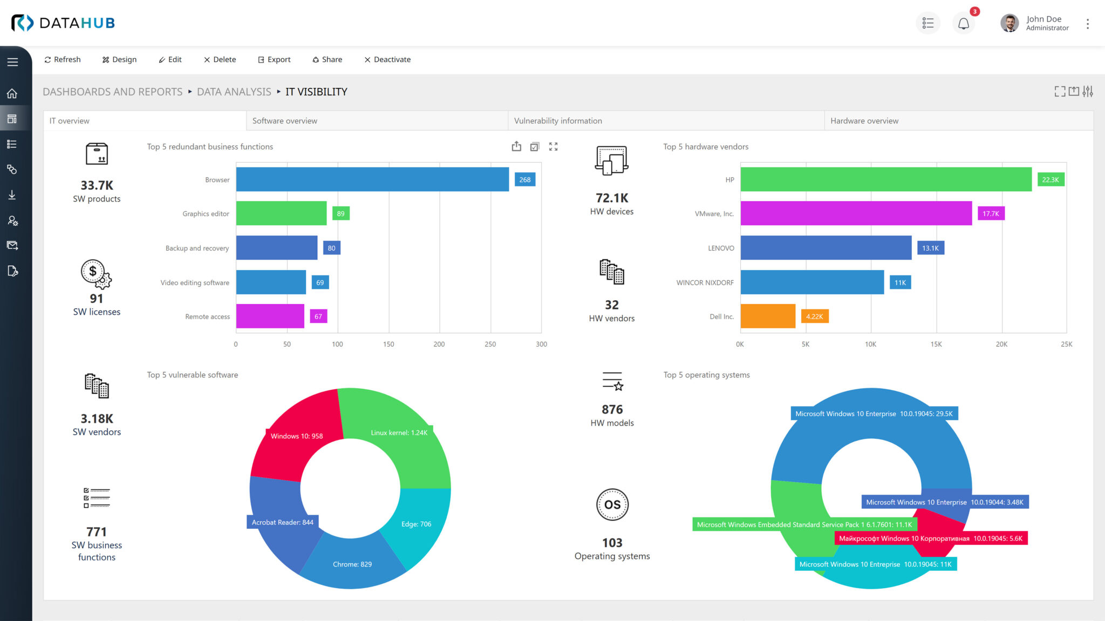
Task: Click the HW models star-list icon
Action: pos(612,382)
